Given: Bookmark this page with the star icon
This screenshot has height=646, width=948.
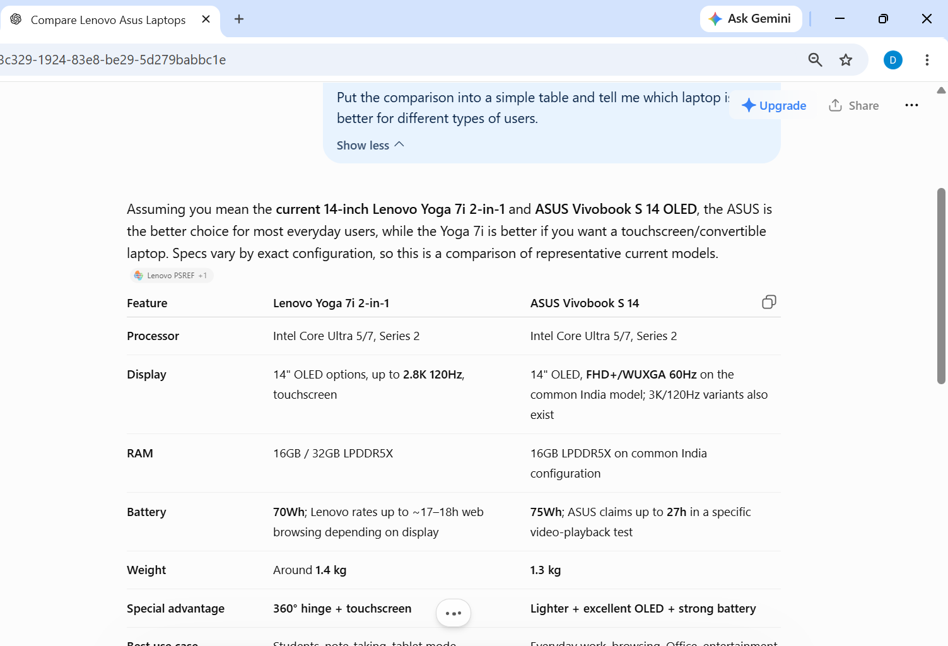Looking at the screenshot, I should tap(846, 60).
